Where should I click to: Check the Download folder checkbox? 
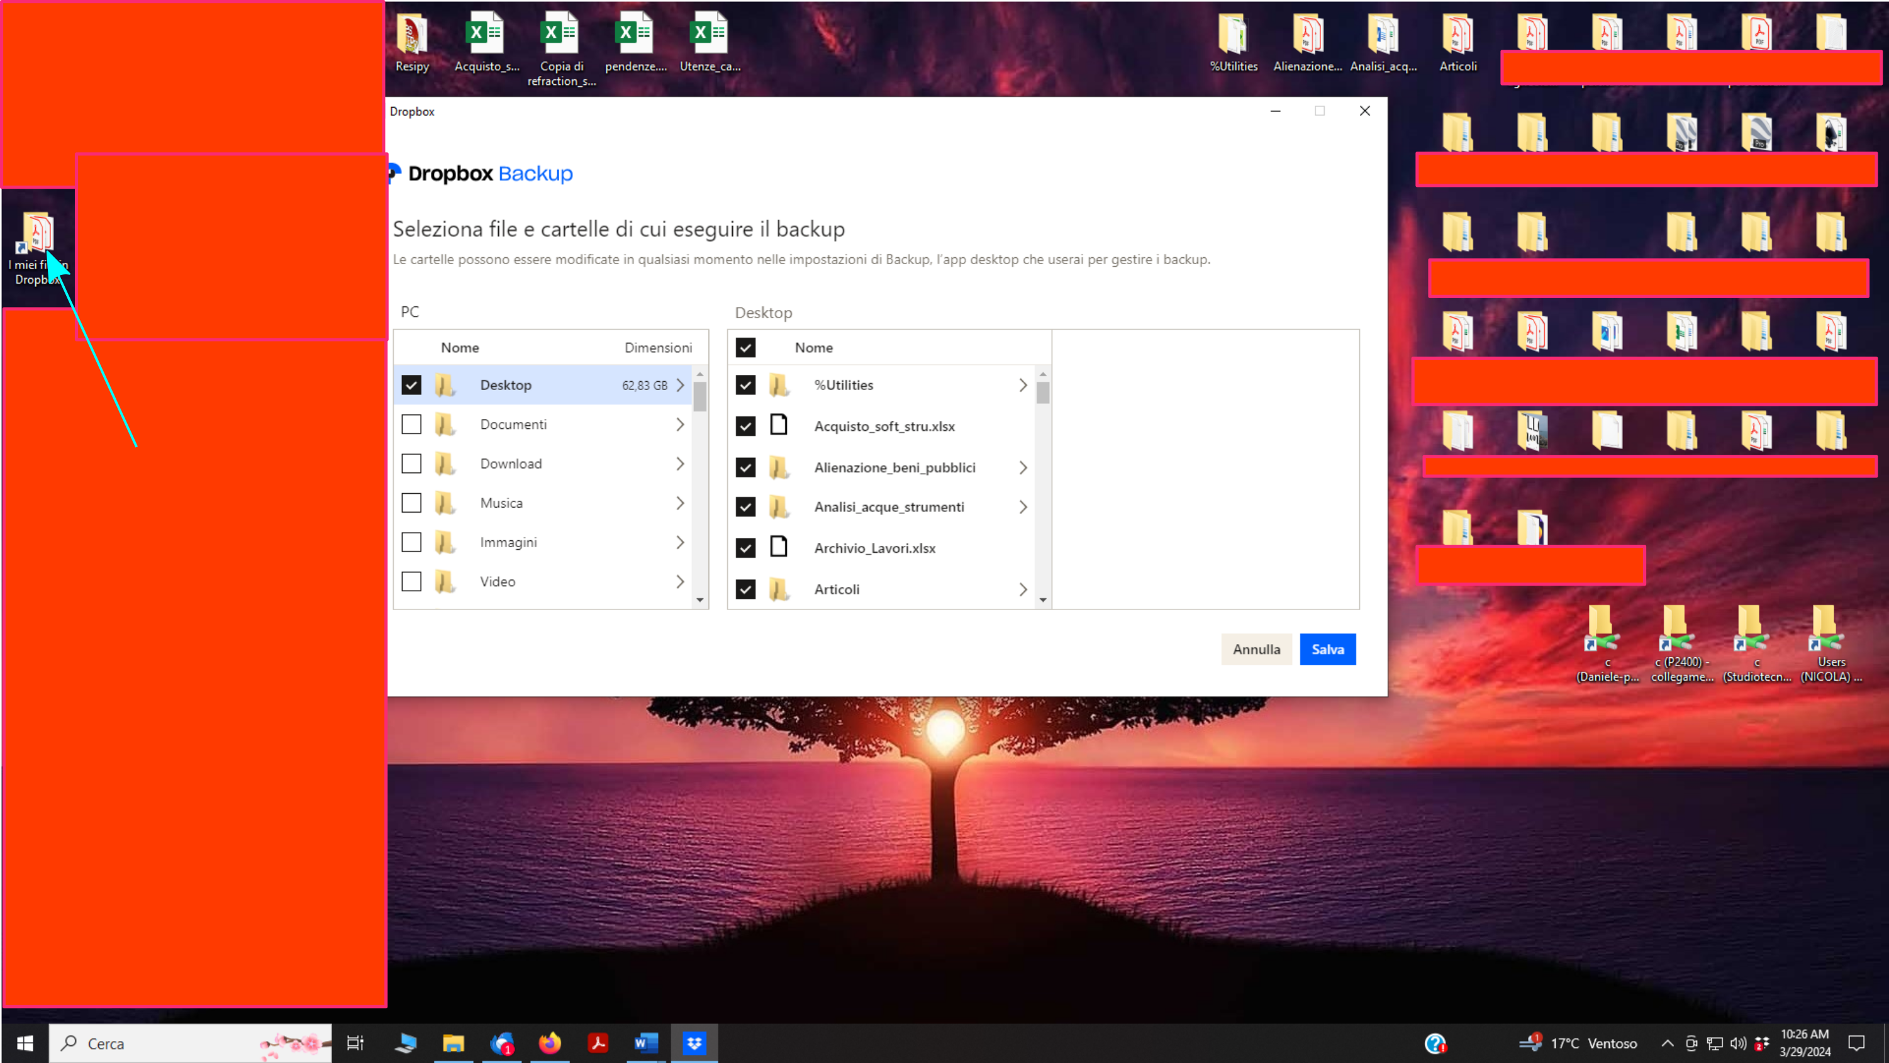(411, 464)
